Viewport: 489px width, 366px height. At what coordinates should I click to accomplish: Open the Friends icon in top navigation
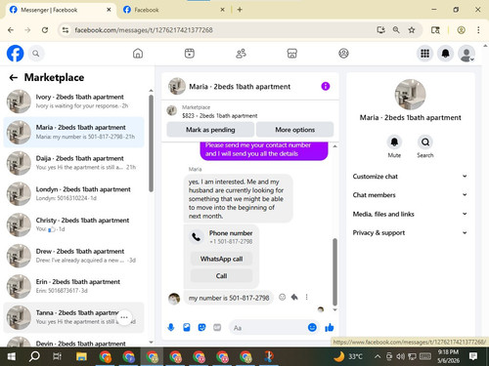241,54
